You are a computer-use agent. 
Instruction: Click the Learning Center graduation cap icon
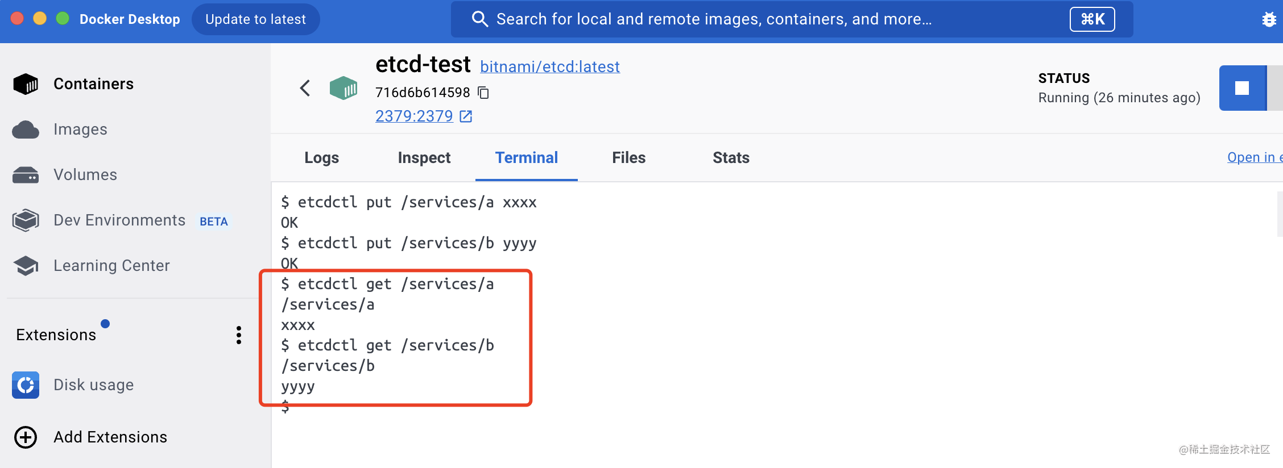(x=26, y=266)
